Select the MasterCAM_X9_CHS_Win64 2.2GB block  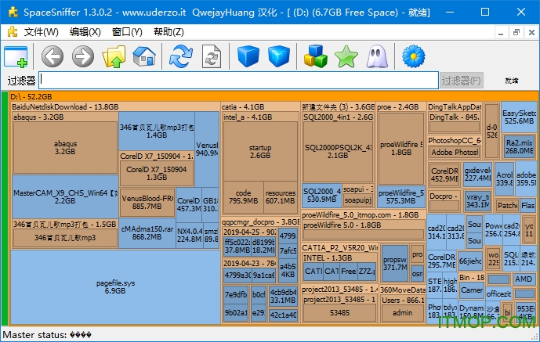pyautogui.click(x=65, y=196)
